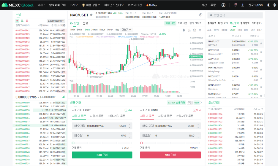Toggle favorite star for WEC/USDT
The height and width of the screenshot is (166, 278).
pyautogui.click(x=261, y=78)
